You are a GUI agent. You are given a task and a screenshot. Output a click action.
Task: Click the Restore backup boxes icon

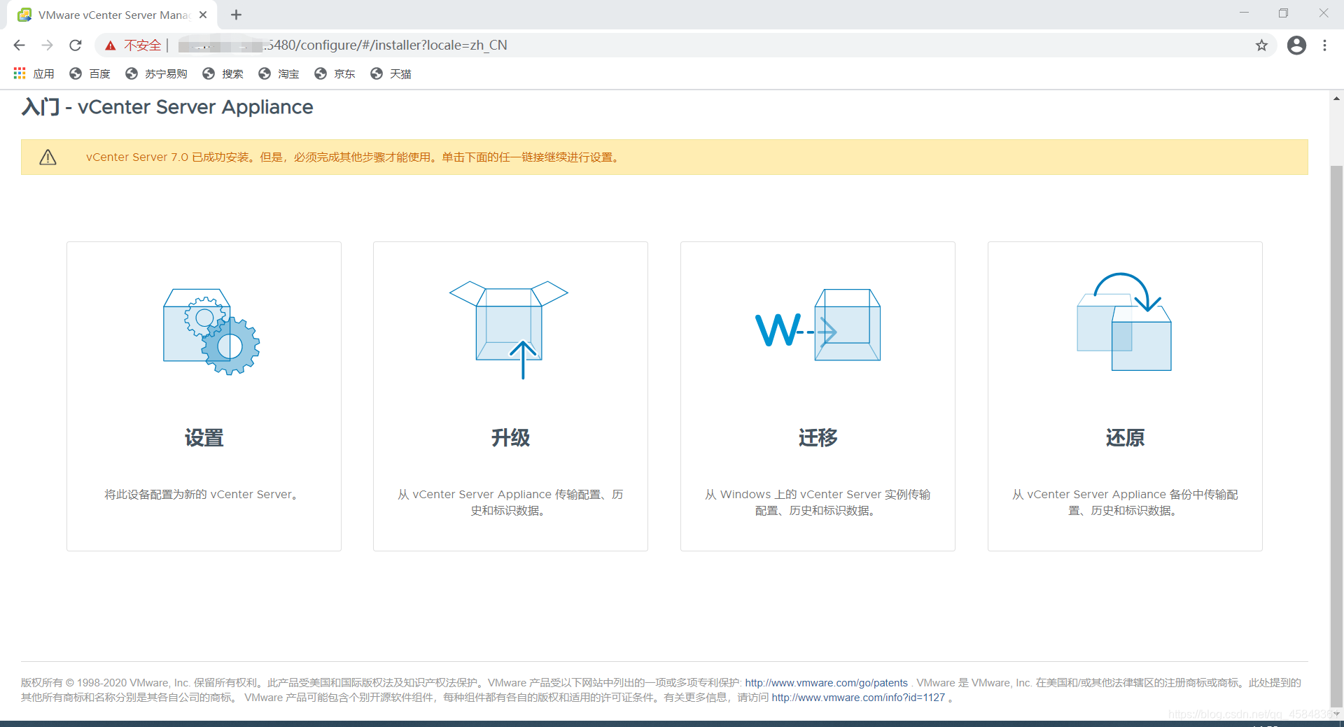point(1124,321)
